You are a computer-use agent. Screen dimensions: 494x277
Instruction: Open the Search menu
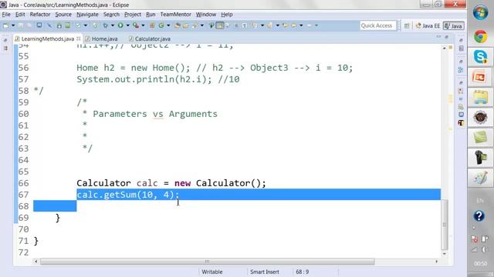click(x=111, y=15)
